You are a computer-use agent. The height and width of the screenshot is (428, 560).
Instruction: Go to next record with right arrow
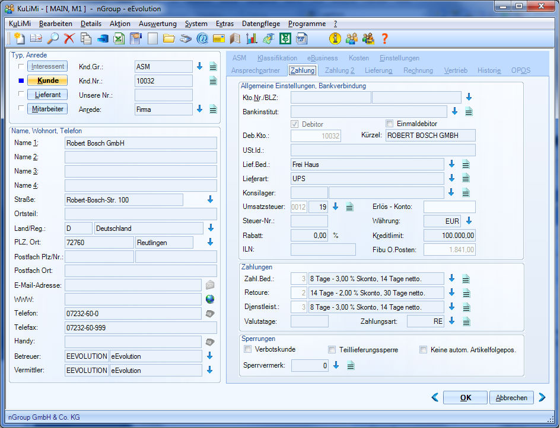542,397
